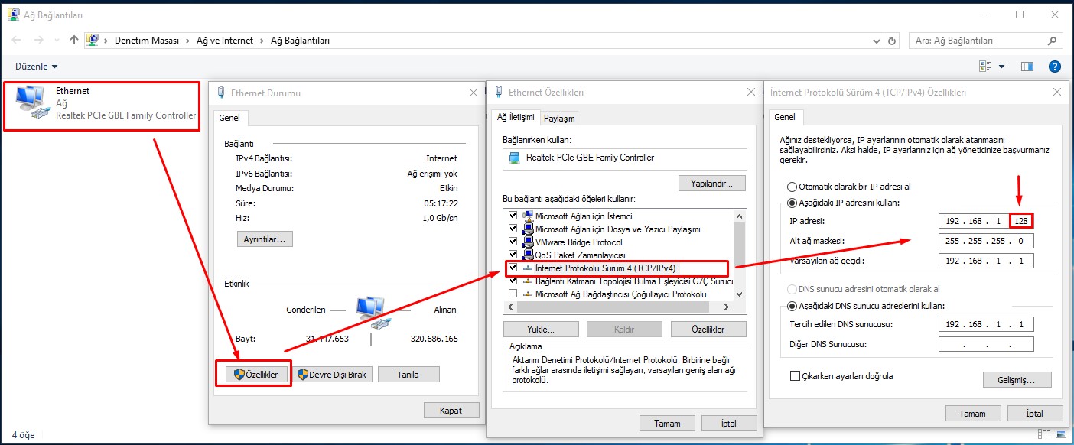Click the preview pane icon

coord(1027,67)
